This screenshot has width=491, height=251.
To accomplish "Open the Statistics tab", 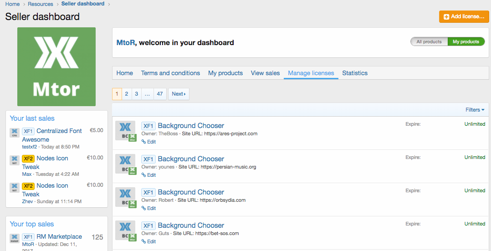I will pyautogui.click(x=355, y=73).
